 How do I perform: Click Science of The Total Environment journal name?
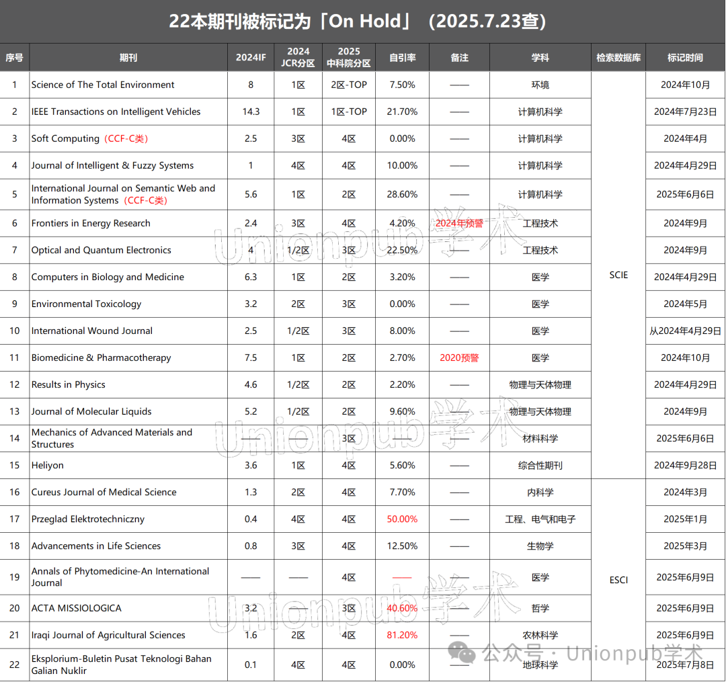click(x=102, y=85)
